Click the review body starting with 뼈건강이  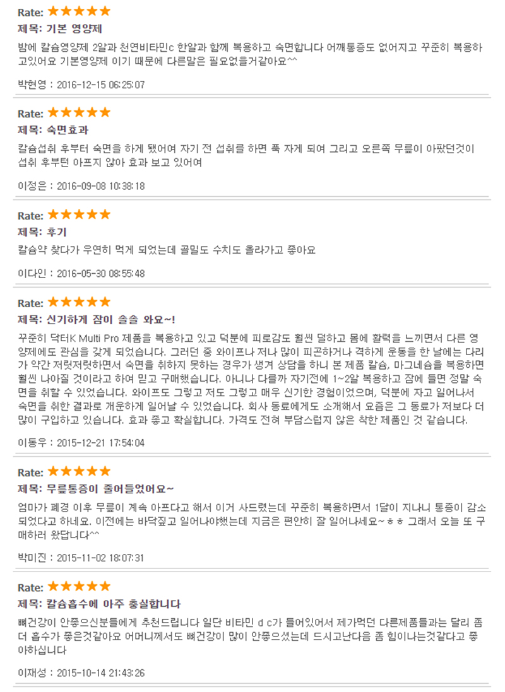point(251,636)
